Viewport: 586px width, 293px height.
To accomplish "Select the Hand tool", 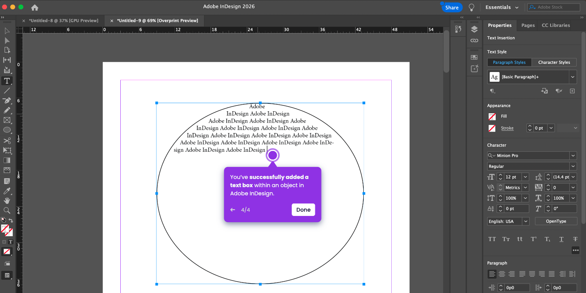I will (x=7, y=201).
